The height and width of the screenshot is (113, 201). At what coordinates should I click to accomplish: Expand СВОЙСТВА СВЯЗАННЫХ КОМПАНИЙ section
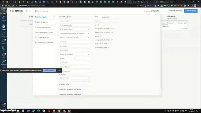pyautogui.click(x=70, y=94)
